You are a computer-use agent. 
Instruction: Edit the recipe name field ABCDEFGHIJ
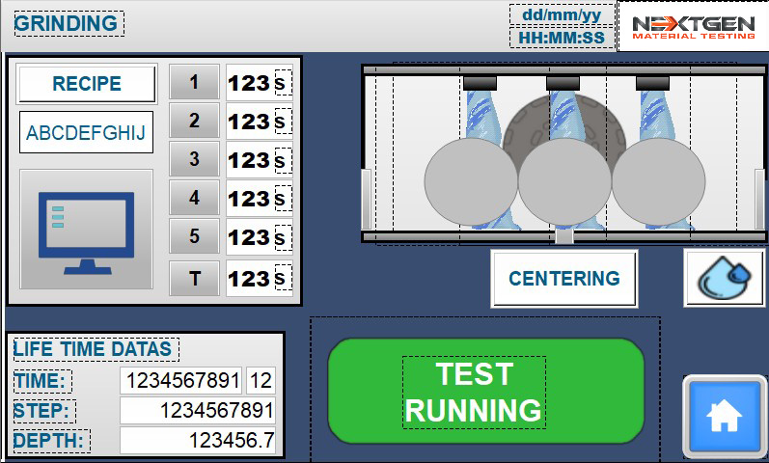(x=86, y=133)
